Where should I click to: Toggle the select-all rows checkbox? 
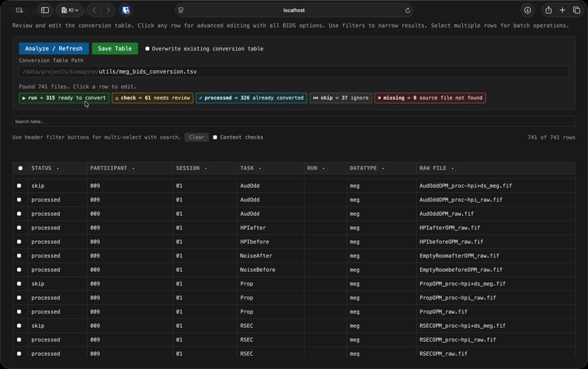coord(20,168)
